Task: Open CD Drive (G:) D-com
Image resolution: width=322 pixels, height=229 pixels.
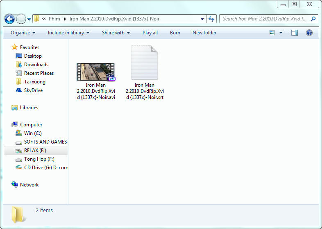Action: [45, 168]
